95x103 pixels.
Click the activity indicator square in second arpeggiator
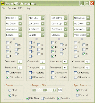point(37,39)
